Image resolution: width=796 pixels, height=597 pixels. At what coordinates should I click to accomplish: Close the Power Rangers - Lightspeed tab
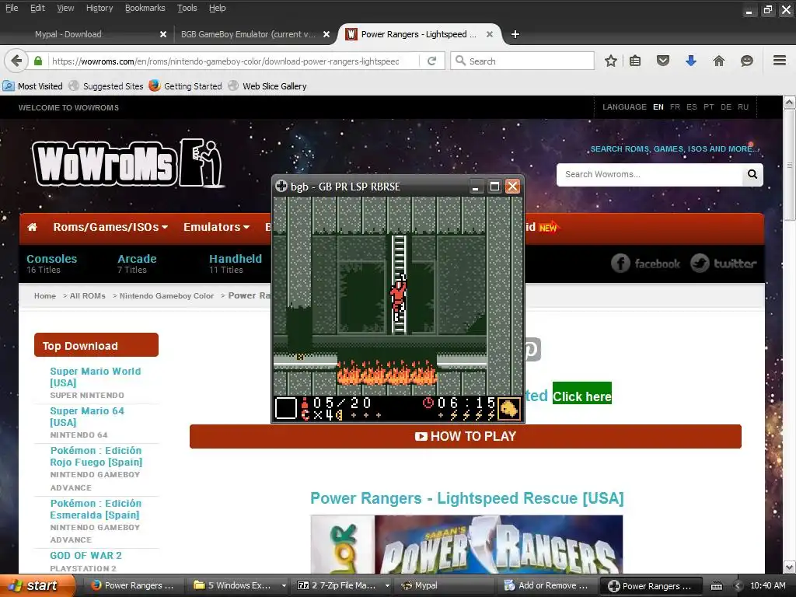click(x=490, y=34)
